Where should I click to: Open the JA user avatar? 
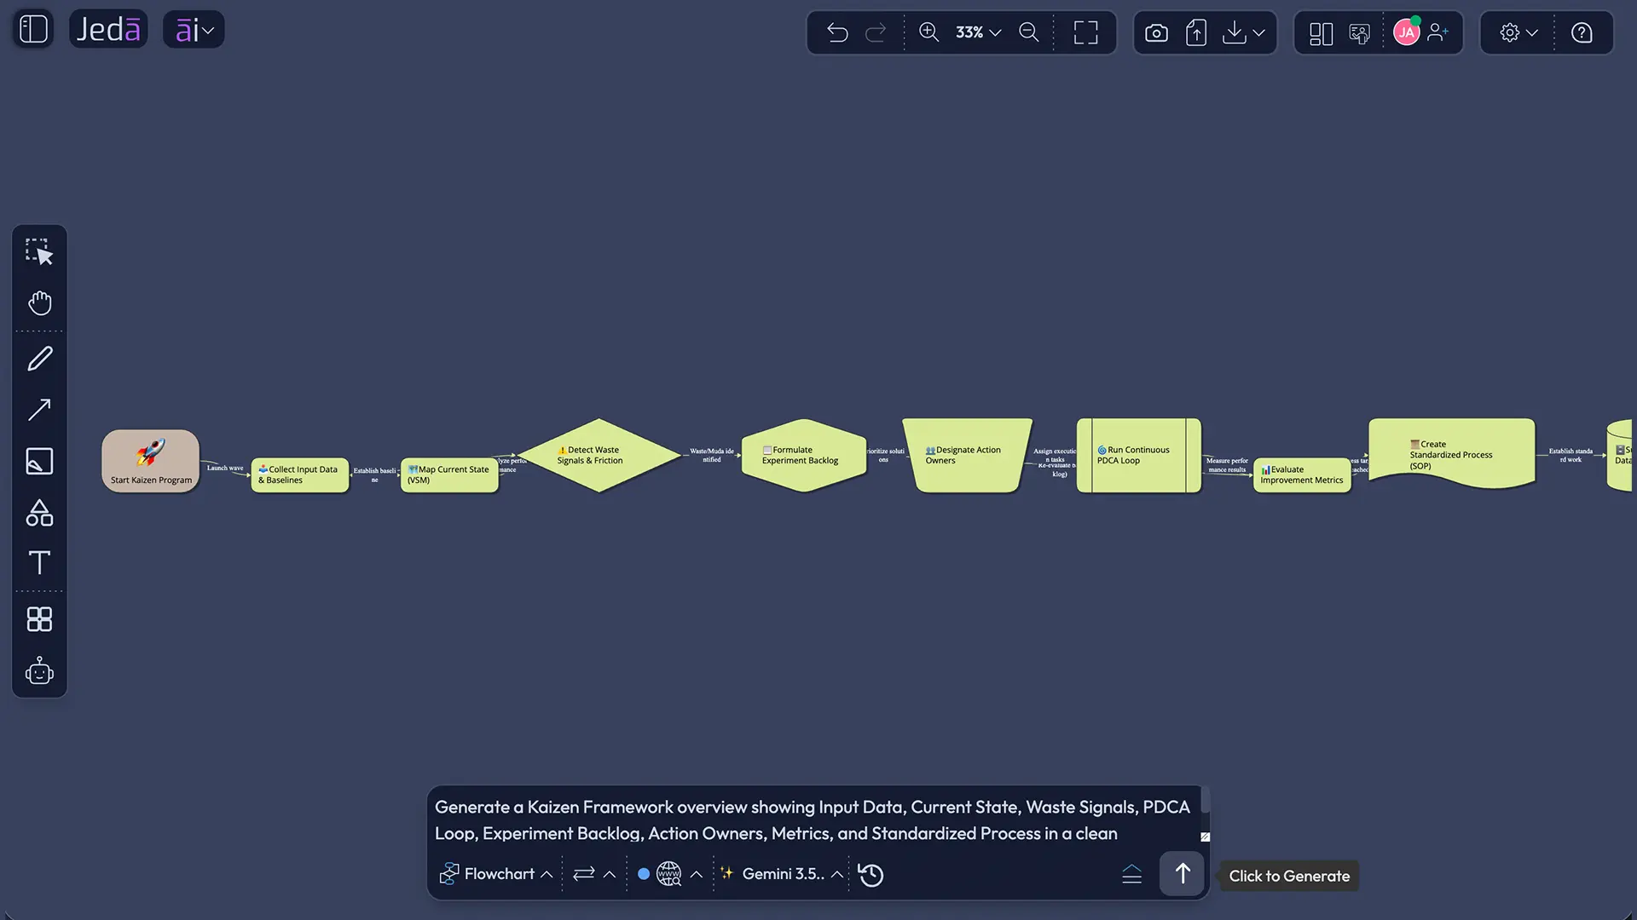coord(1406,32)
